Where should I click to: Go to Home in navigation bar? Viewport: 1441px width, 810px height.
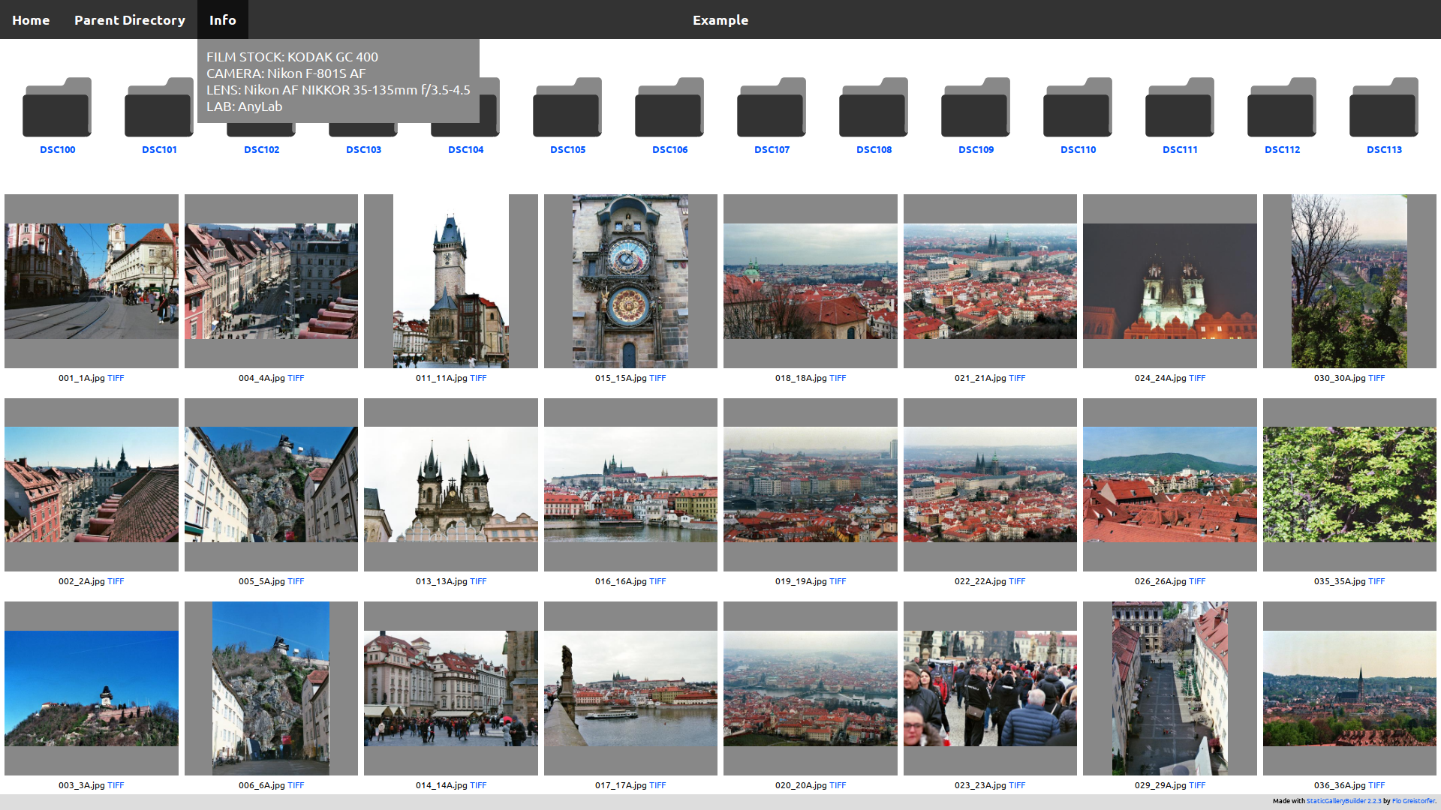(x=31, y=20)
